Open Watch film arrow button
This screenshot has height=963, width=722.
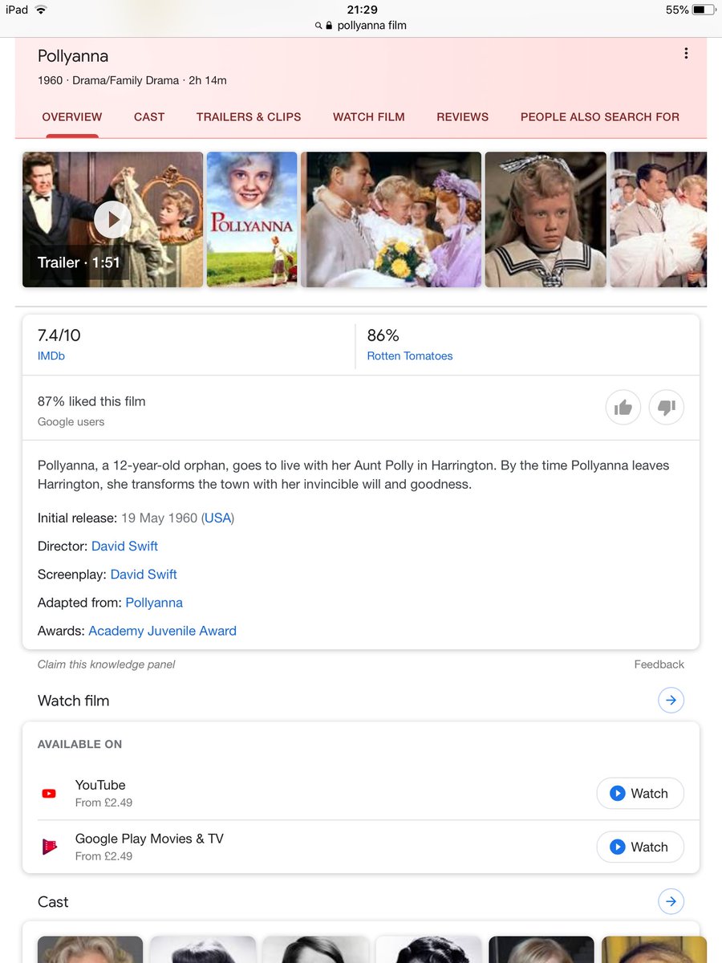pyautogui.click(x=671, y=701)
